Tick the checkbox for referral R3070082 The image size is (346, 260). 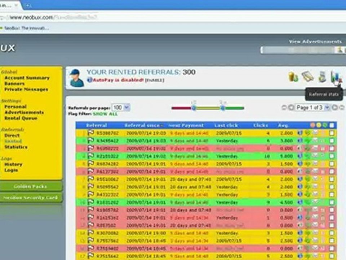click(332, 233)
